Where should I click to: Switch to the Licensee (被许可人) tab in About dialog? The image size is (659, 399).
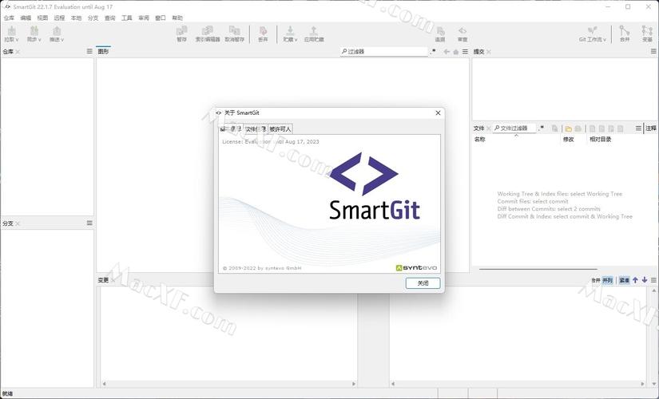tap(280, 129)
